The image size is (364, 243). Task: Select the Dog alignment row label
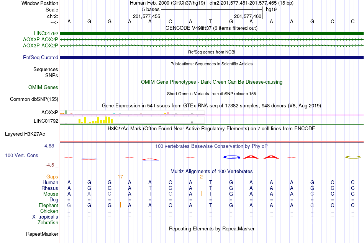[x=54, y=200]
